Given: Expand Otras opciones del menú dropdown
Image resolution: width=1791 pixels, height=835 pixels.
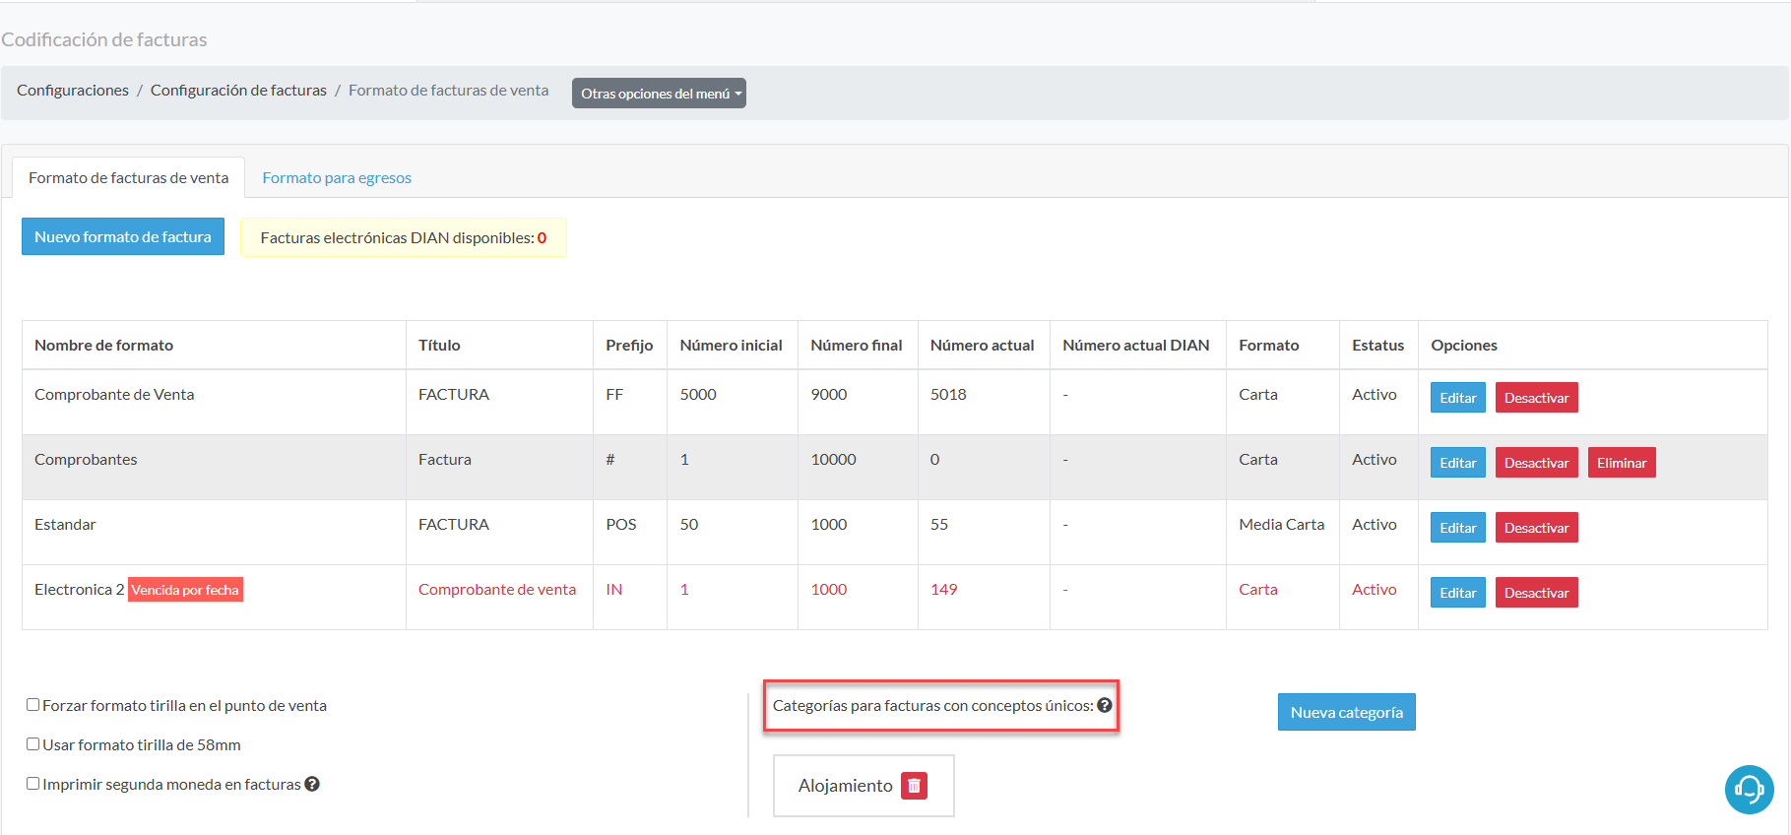Looking at the screenshot, I should click(x=659, y=94).
